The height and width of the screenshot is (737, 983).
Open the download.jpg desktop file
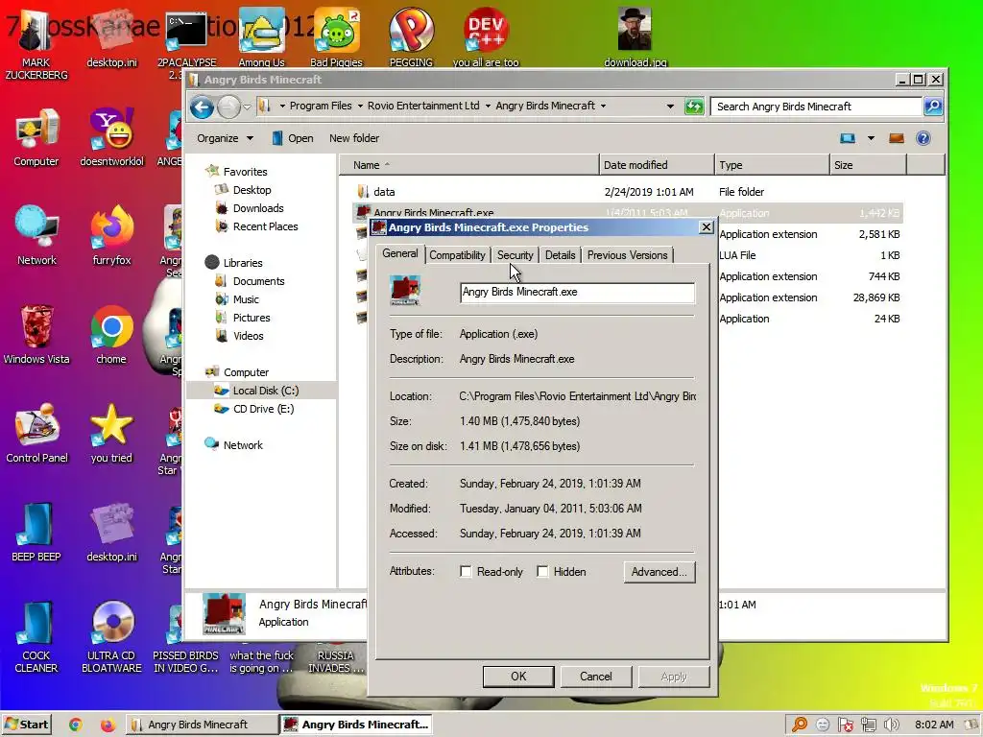click(635, 36)
